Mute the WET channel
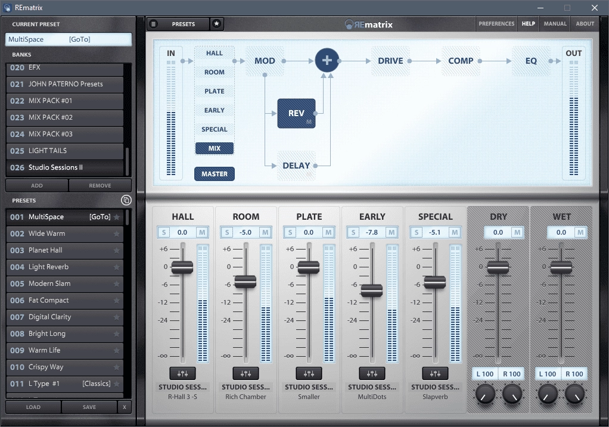609x427 pixels. tap(580, 232)
